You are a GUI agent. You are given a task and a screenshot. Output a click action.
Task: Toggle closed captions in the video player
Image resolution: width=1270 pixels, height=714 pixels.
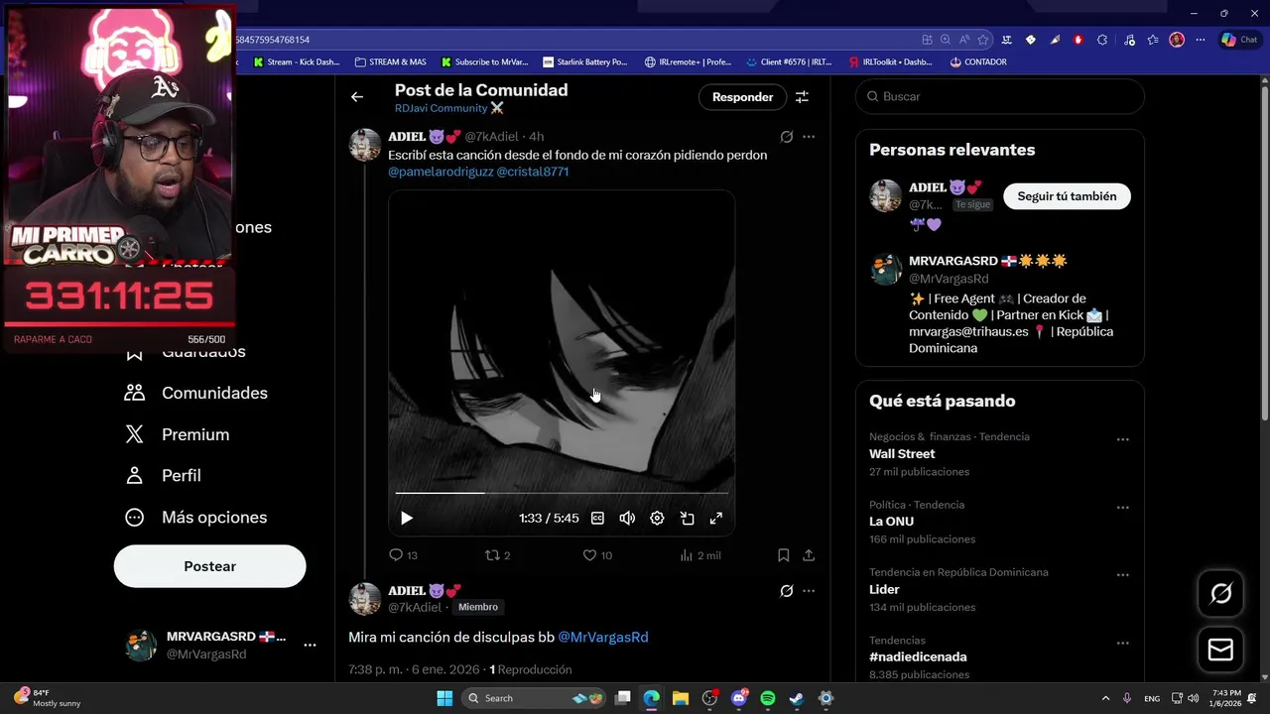point(597,518)
